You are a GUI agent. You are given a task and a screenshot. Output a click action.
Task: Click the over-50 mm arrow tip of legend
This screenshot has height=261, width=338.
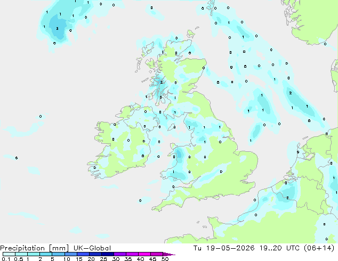click(169, 254)
